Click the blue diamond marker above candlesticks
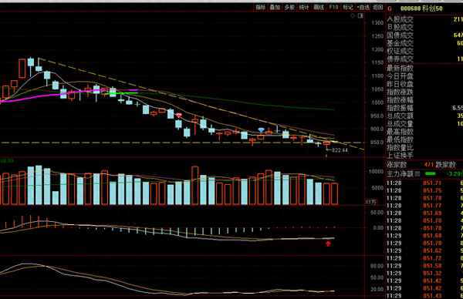 261,130
